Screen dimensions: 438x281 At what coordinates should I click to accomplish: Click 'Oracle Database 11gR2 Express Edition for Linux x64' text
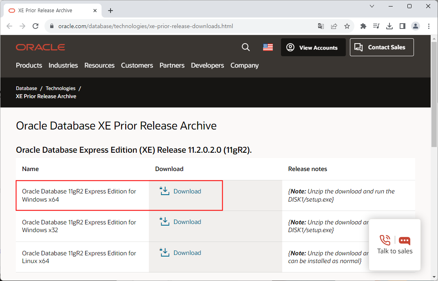coord(79,257)
